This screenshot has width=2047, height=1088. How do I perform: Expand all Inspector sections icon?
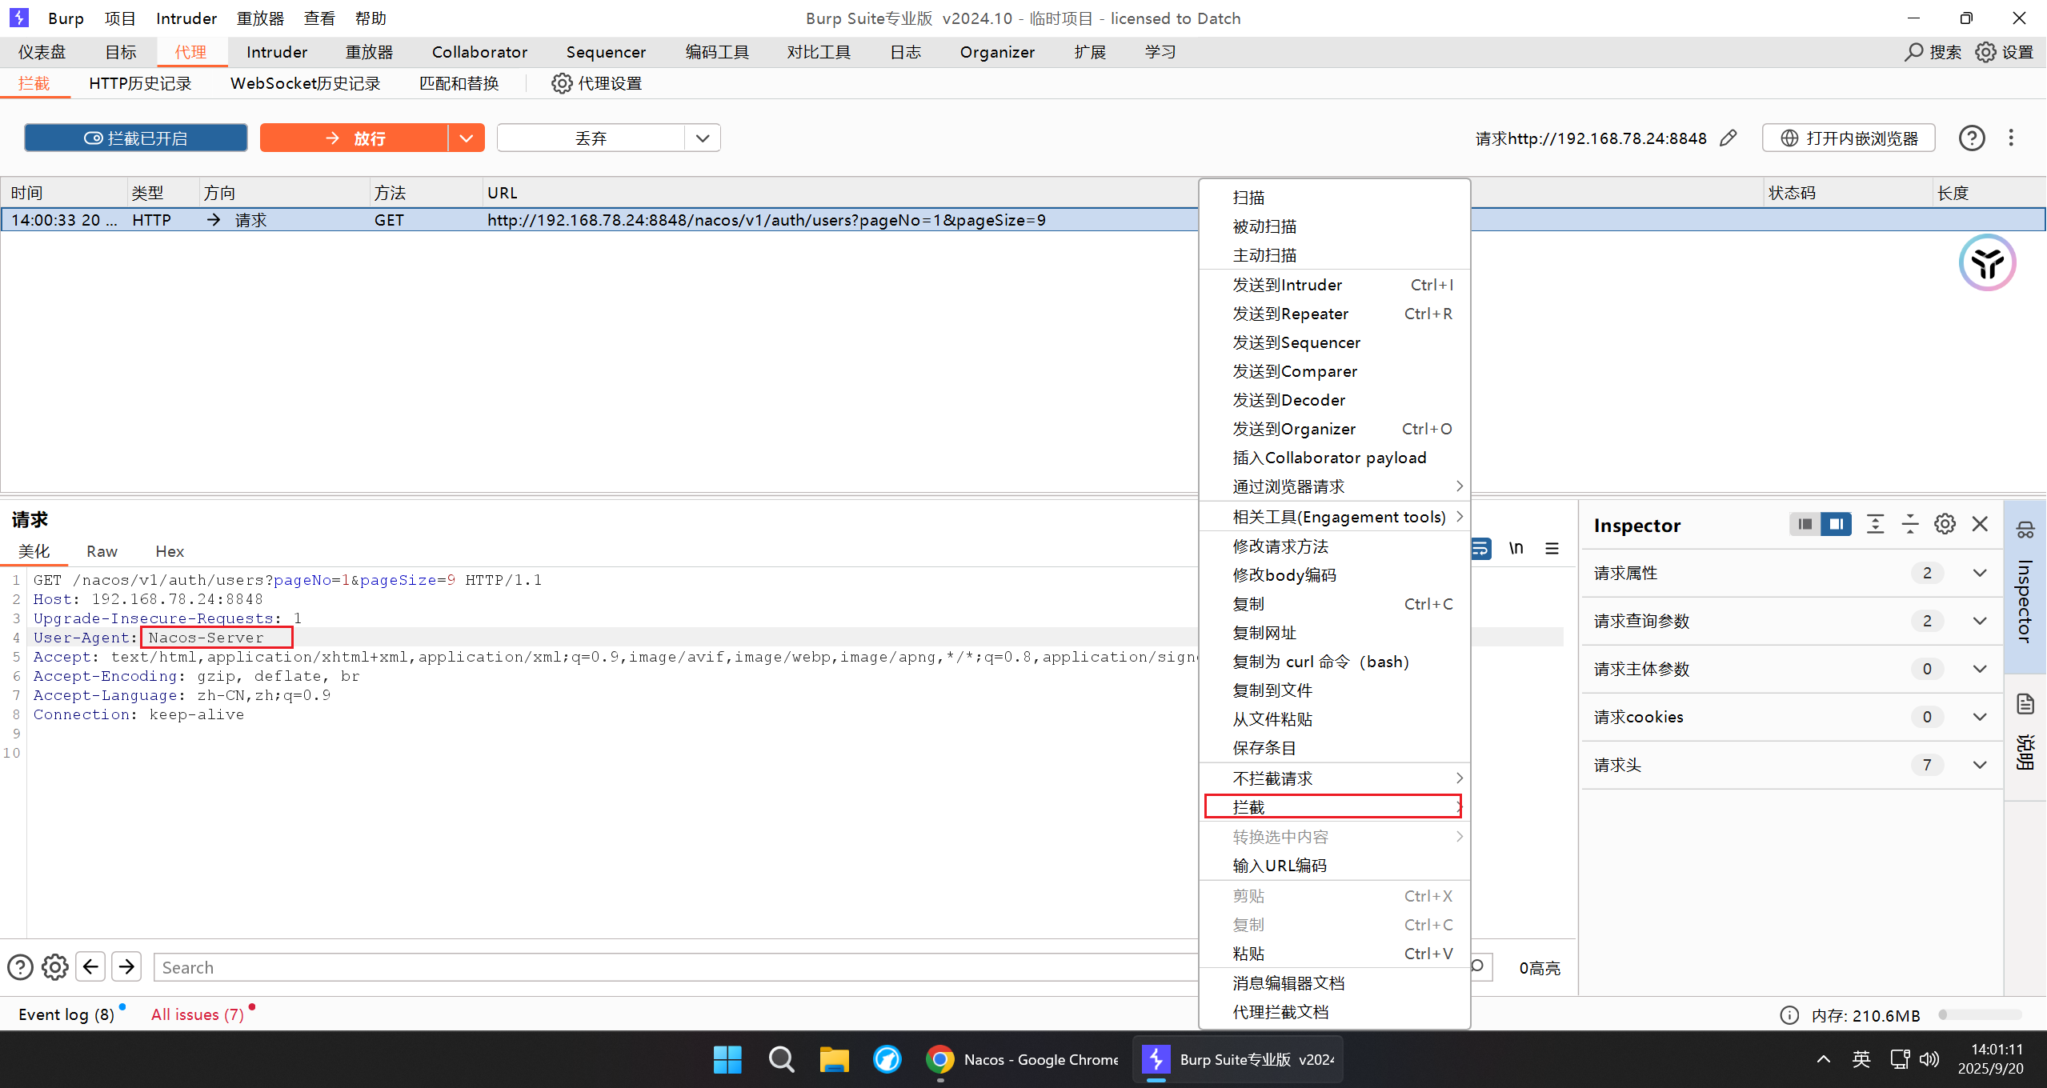point(1875,525)
